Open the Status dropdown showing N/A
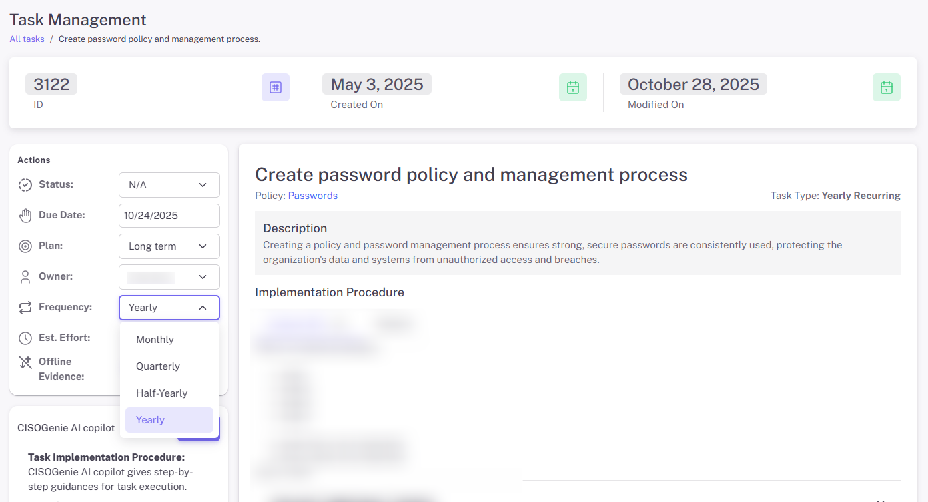Screen dimensions: 928x502 (169, 185)
